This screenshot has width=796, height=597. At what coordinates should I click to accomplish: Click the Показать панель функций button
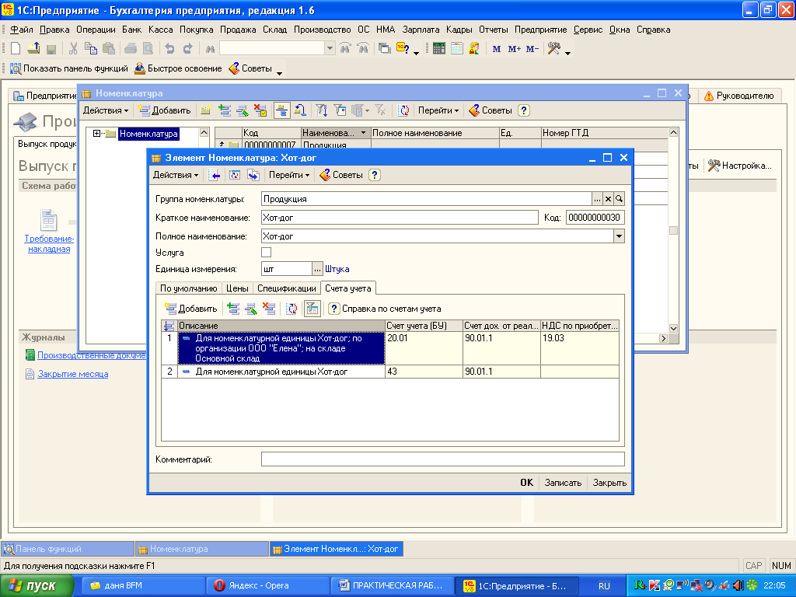click(69, 68)
